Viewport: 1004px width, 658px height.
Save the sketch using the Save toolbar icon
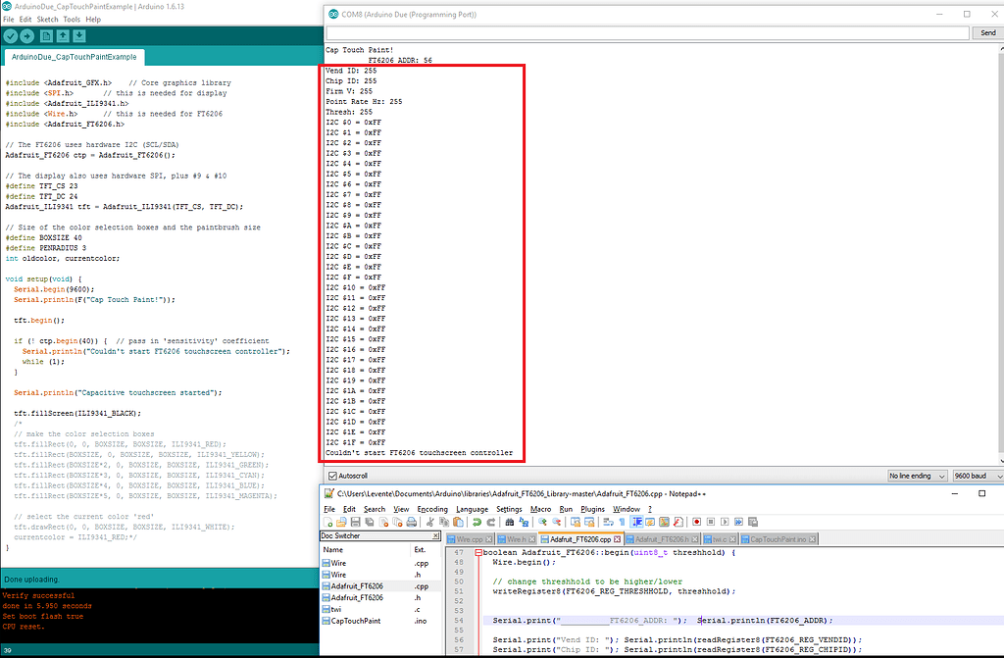pos(79,36)
